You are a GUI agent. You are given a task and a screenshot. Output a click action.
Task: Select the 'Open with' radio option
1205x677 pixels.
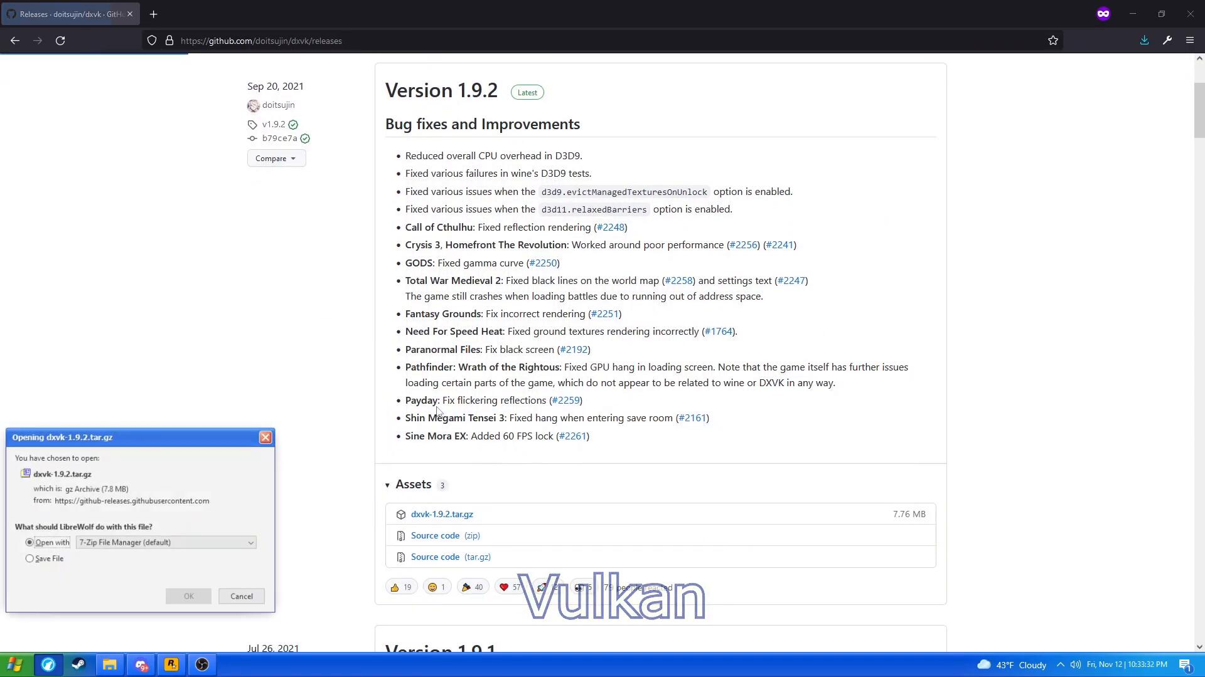(x=29, y=542)
